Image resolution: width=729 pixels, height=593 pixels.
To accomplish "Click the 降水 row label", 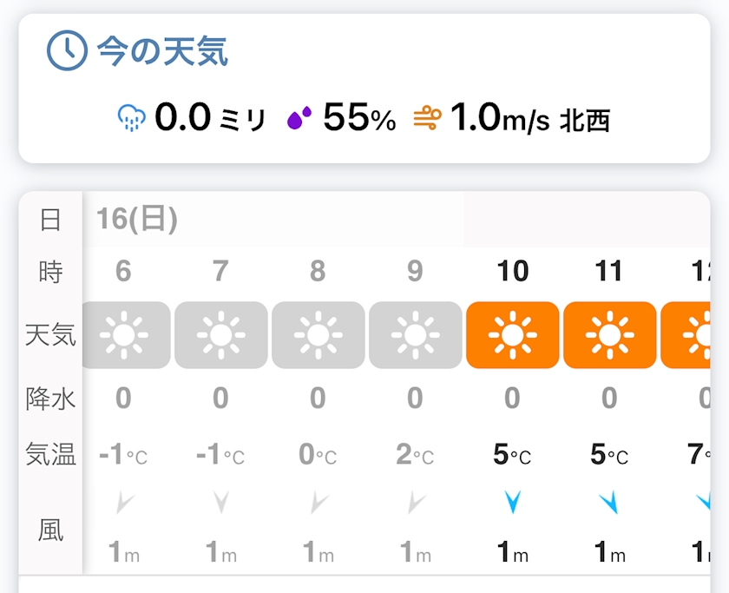I will coord(50,399).
